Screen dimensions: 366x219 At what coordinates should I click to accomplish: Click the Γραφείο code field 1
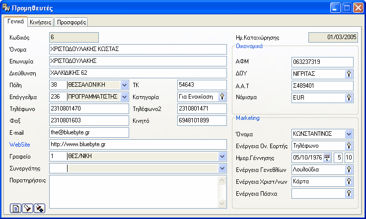tap(58, 157)
